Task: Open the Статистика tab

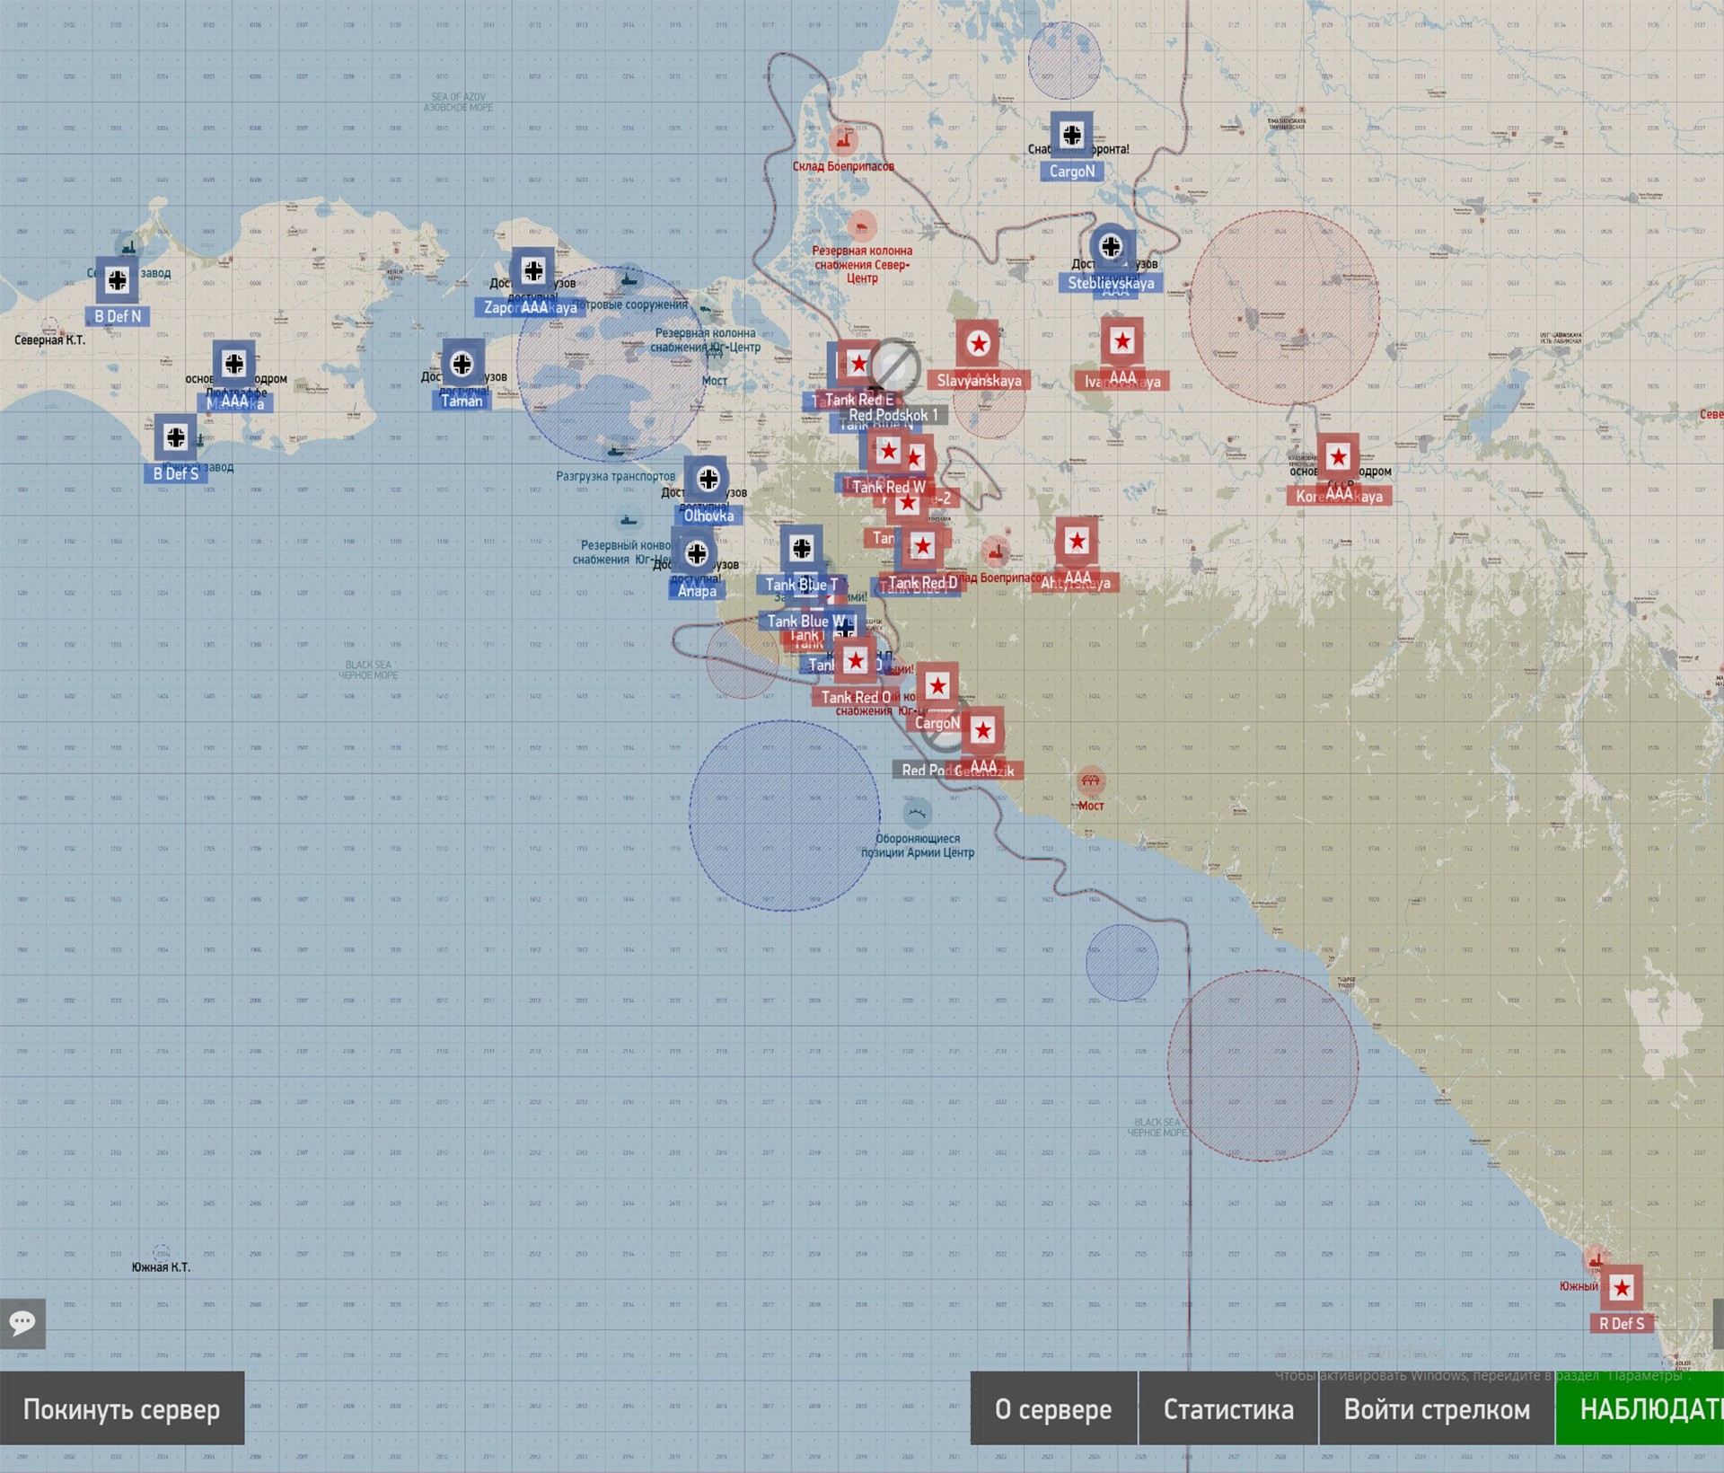Action: tap(1228, 1408)
